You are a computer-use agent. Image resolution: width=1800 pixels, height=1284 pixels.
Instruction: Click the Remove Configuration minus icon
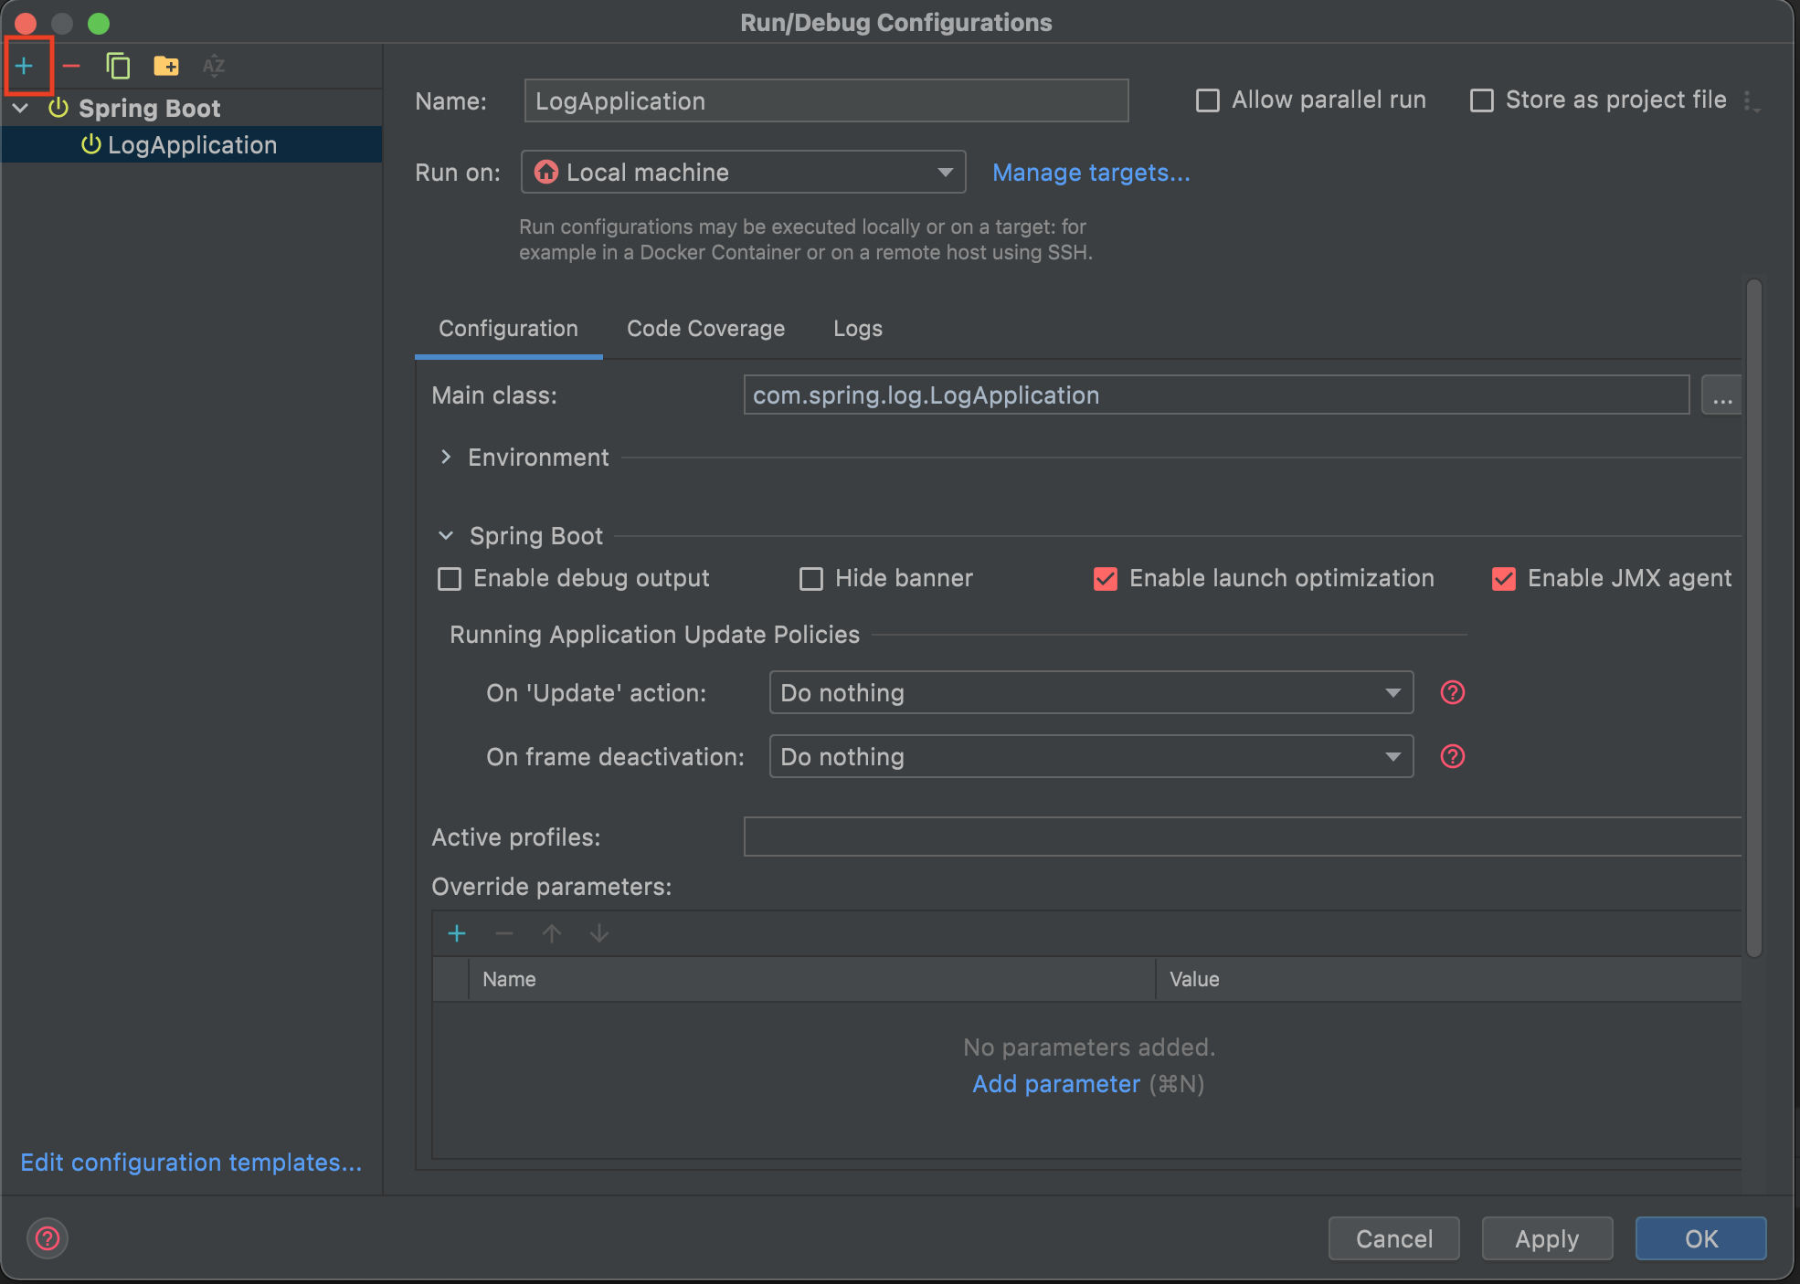(71, 66)
